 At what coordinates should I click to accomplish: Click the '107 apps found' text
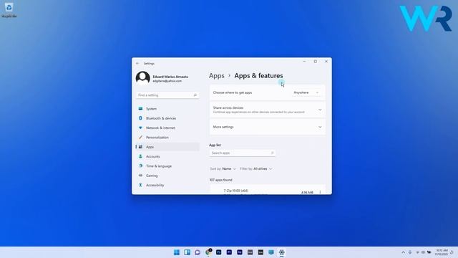pyautogui.click(x=221, y=180)
